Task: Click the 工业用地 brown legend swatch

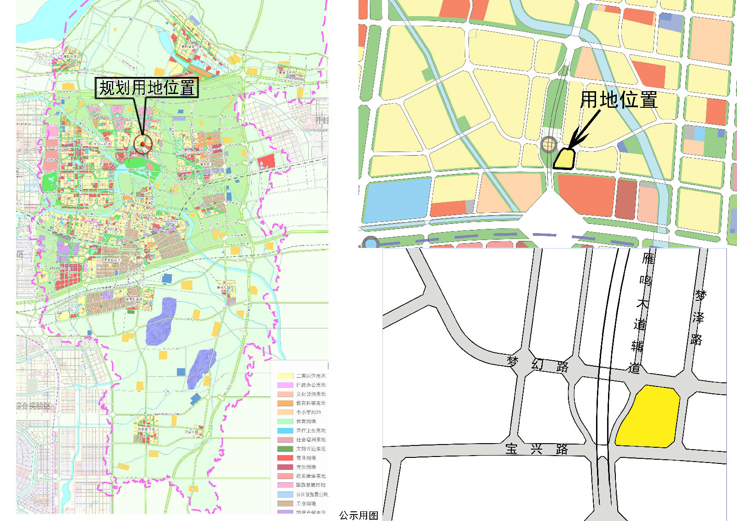Action: 285,503
